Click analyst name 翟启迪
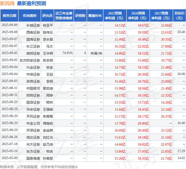Viewport: 186px width, 169px height. (48, 88)
